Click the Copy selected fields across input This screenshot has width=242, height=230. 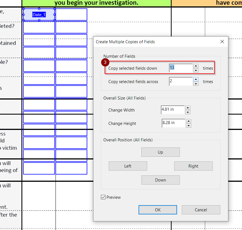coord(180,81)
